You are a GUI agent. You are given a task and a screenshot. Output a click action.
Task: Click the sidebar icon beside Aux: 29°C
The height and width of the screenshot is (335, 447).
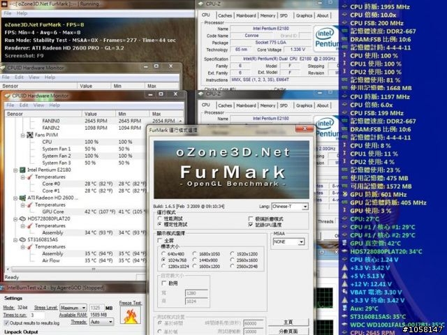[344, 308]
